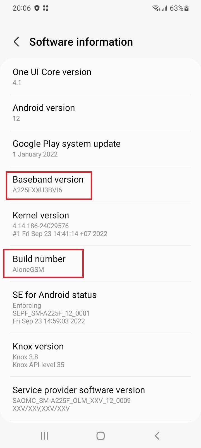Tap the Software information page title
The width and height of the screenshot is (201, 448).
coord(81,42)
